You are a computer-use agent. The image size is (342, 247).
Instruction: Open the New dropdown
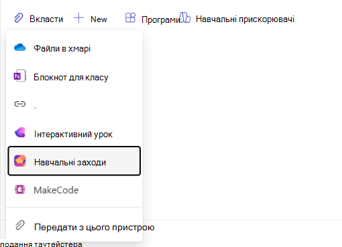click(91, 19)
